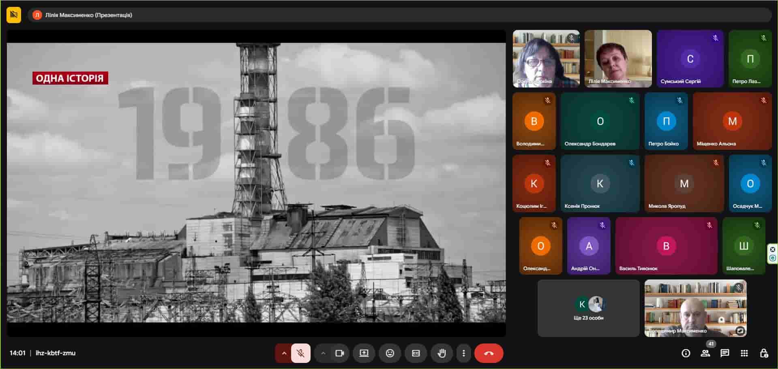Viewport: 778px width, 369px height.
Task: Select Лілія Максименко's video tile
Action: 618,59
